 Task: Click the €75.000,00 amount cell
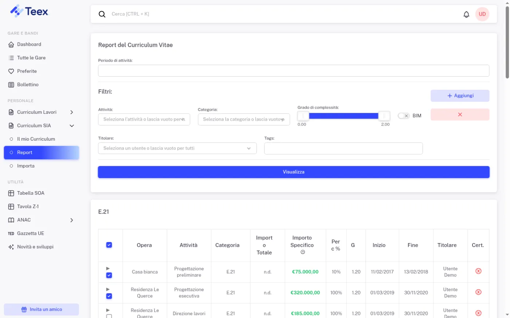pos(305,272)
